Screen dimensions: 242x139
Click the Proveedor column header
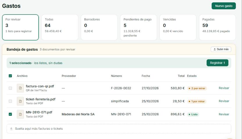[69, 76]
